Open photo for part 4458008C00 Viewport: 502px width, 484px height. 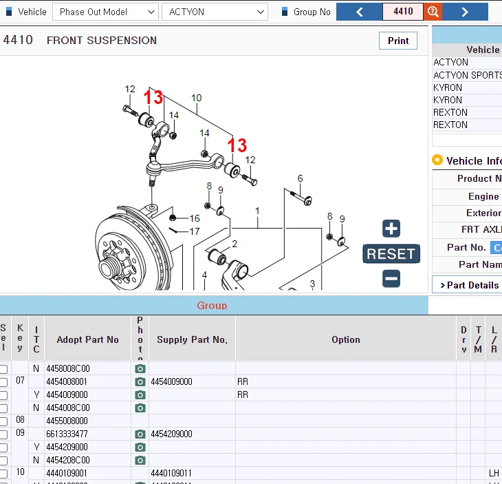click(x=140, y=369)
